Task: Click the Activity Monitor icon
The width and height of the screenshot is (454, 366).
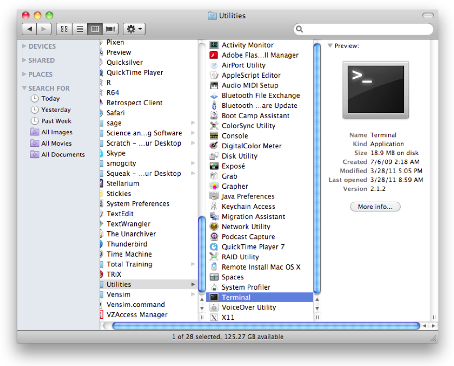Action: (x=214, y=45)
